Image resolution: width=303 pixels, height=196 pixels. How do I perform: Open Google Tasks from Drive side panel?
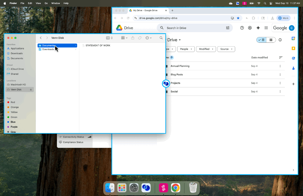click(293, 58)
